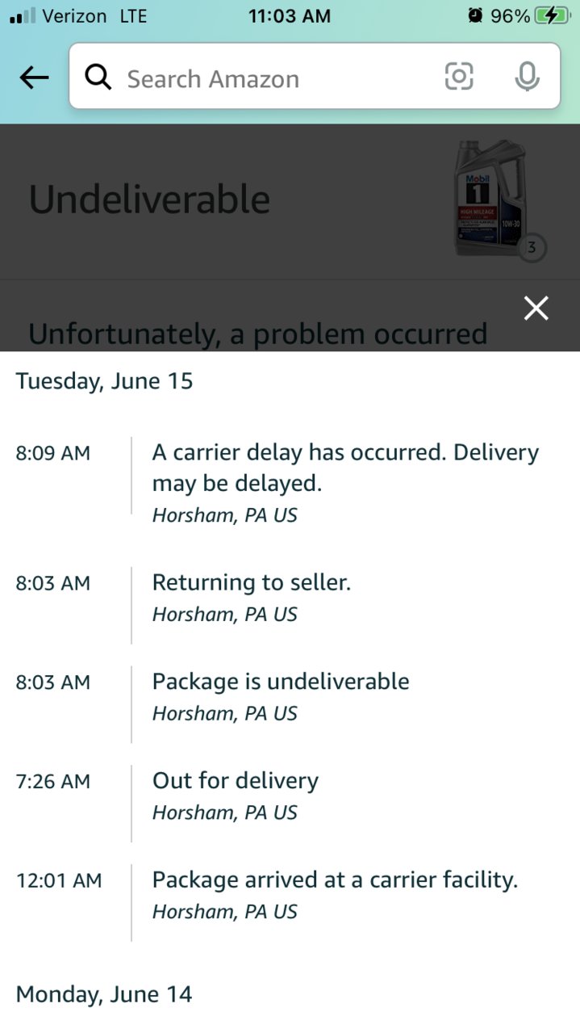The height and width of the screenshot is (1033, 580).
Task: Tap the quantity 3 badge on product
Action: [x=531, y=248]
